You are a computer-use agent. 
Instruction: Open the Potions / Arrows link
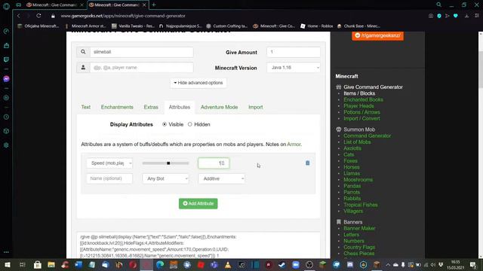[361, 112]
